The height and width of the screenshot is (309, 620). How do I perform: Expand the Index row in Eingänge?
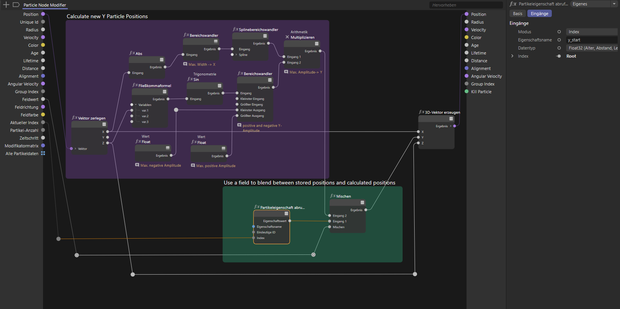click(x=512, y=56)
